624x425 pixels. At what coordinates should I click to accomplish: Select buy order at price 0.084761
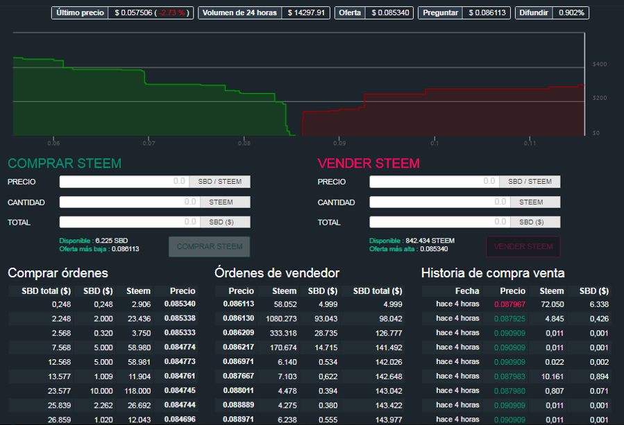pos(103,376)
